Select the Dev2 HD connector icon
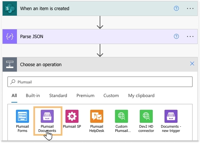Screen dimensions: 200x143 146,116
